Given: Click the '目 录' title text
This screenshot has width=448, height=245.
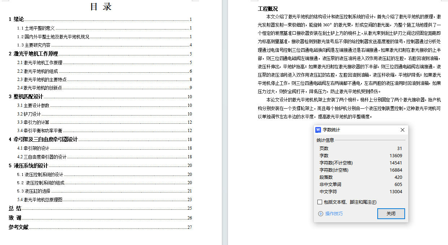Looking at the screenshot, I should coord(101,7).
